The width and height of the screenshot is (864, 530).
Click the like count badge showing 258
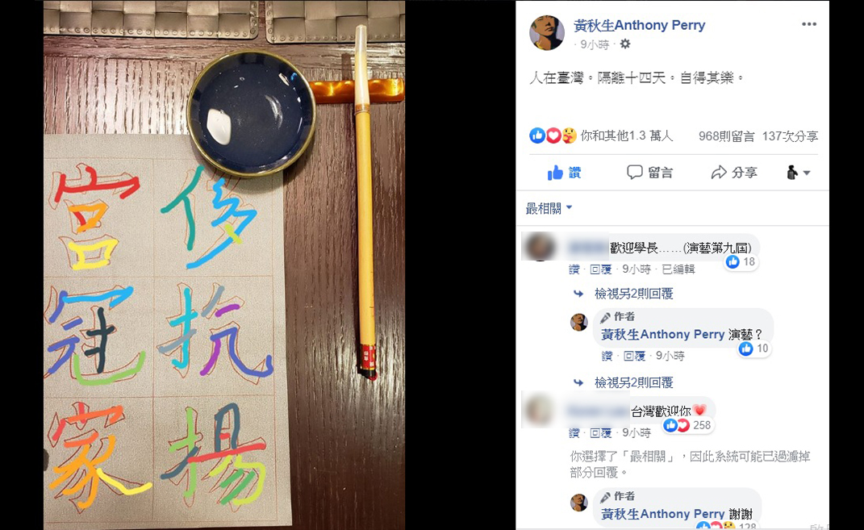tap(688, 425)
